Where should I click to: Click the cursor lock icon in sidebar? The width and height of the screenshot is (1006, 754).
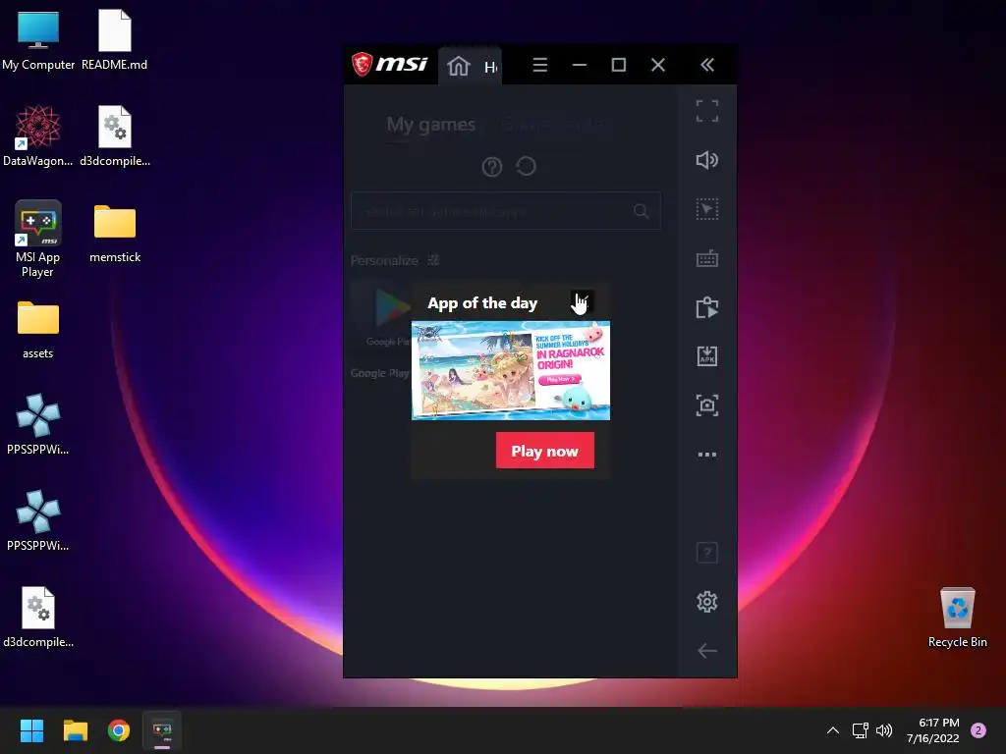(707, 209)
